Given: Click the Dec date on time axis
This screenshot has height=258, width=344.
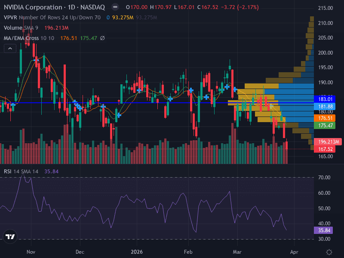Looking at the screenshot, I should (x=80, y=252).
